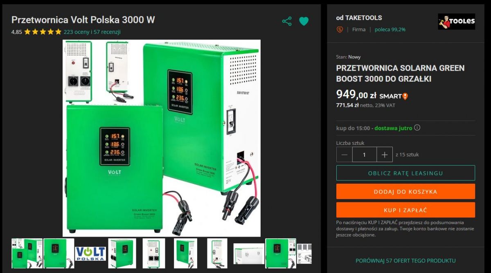
Task: Decrease quantity with the minus button
Action: [344, 155]
